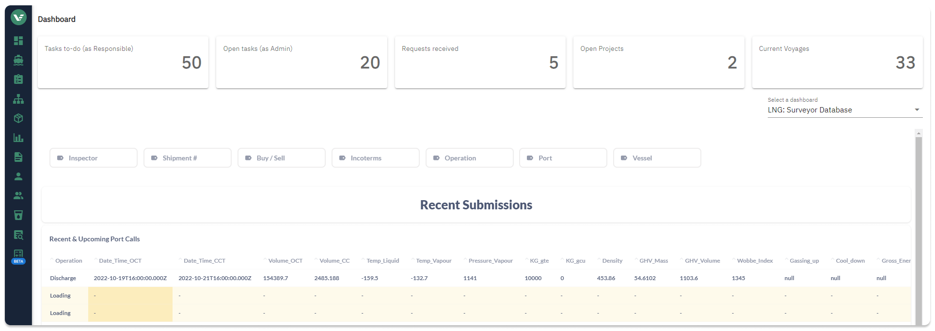The width and height of the screenshot is (935, 331).
Task: Click the 2022-10-21T16:00:00.000Z date cell
Action: point(215,278)
